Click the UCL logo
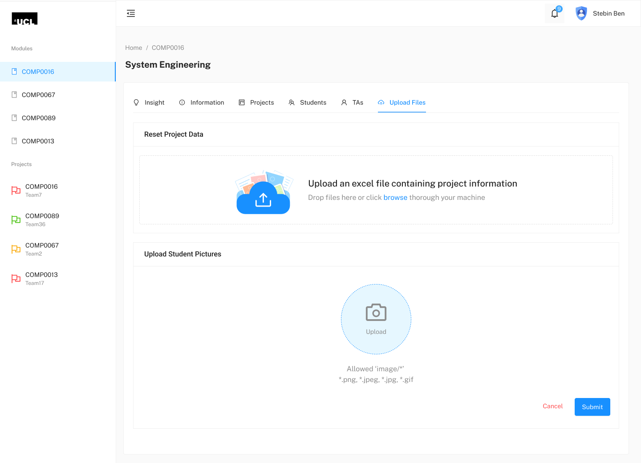Screen dimensions: 641x463 point(24,18)
